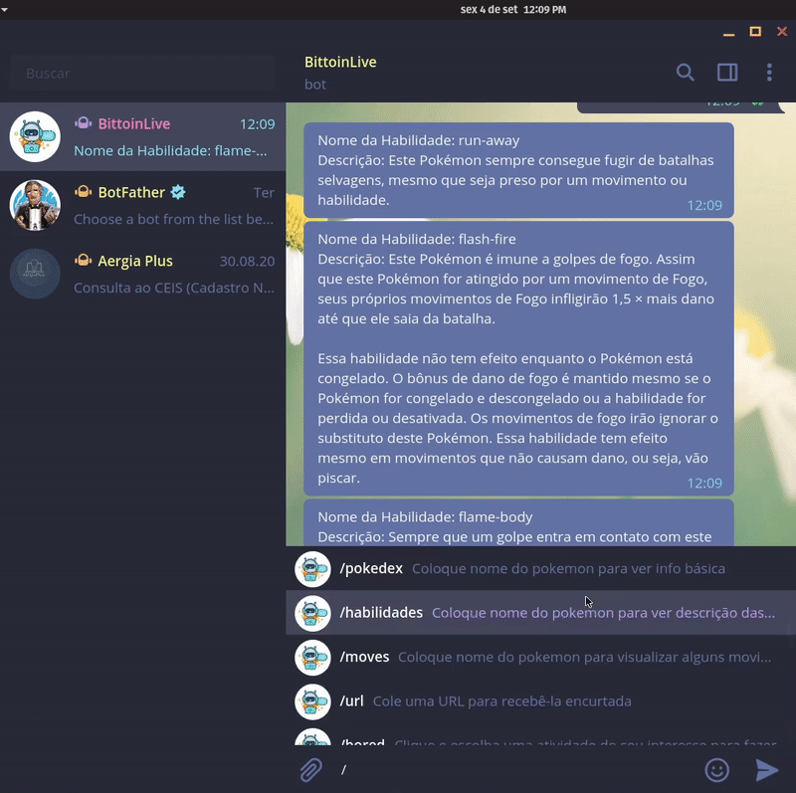This screenshot has height=793, width=796.
Task: Click bot icon next to Aergia Plus name
Action: [84, 261]
